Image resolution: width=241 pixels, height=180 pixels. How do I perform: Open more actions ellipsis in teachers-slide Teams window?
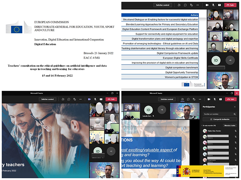click(x=81, y=99)
